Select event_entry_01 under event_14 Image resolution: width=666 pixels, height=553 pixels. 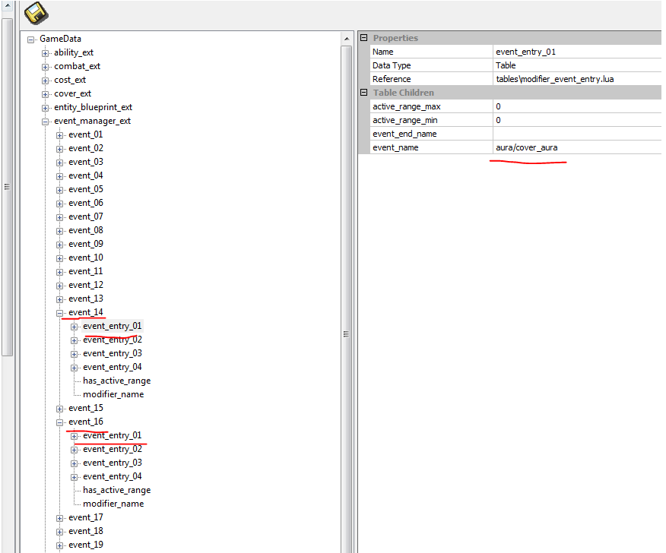pyautogui.click(x=112, y=326)
